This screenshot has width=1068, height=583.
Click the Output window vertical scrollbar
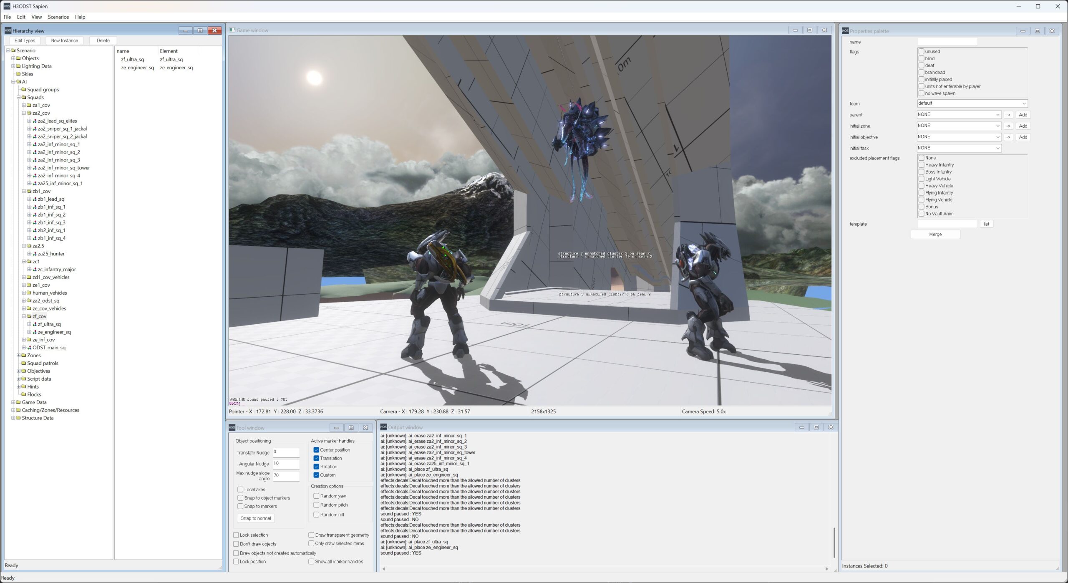[834, 543]
